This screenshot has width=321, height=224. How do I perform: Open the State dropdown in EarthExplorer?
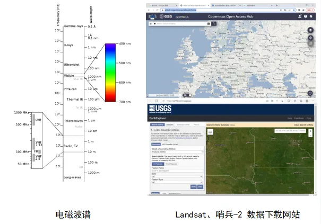pyautogui.click(x=177, y=176)
